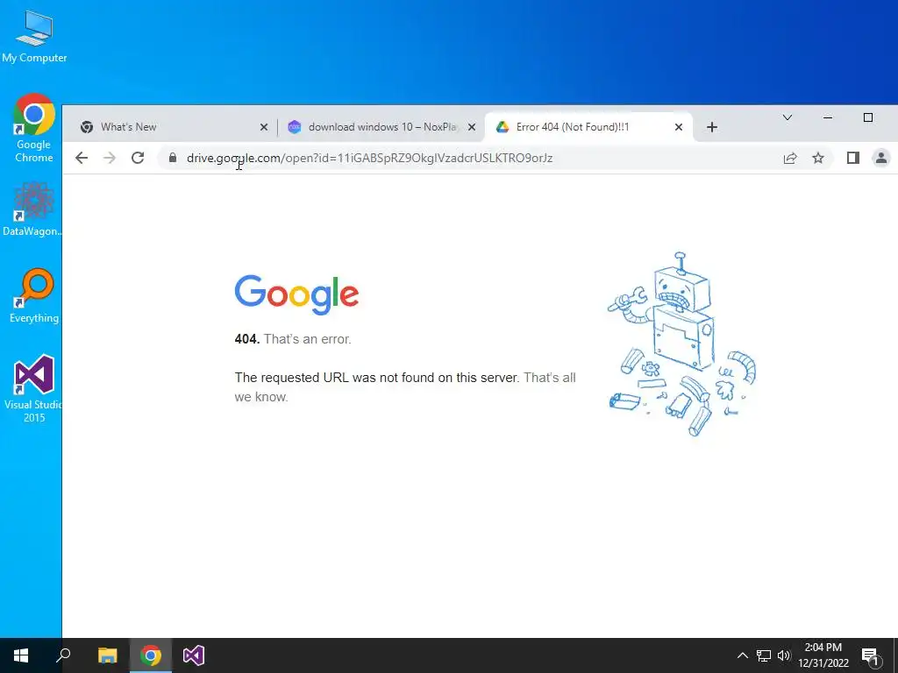This screenshot has height=673, width=898.
Task: Go forward with the browser arrow
Action: tap(110, 158)
